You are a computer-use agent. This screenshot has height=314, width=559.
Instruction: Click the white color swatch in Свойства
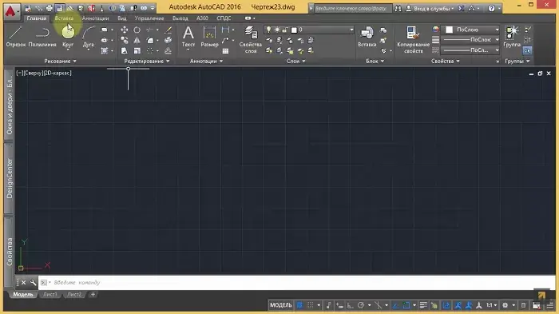(449, 30)
